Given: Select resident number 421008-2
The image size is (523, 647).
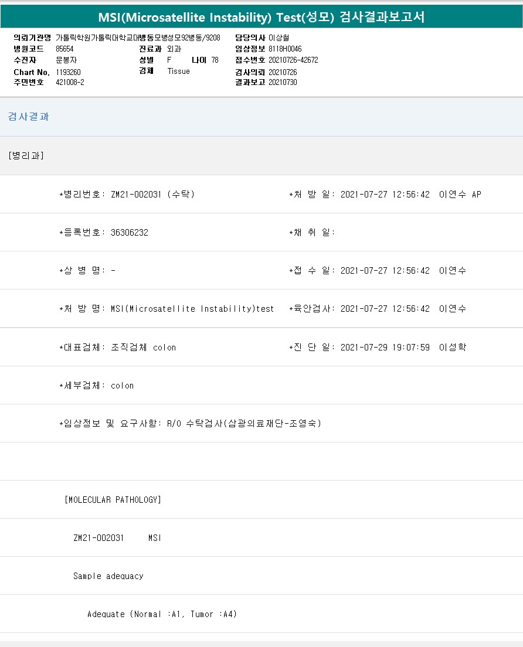Looking at the screenshot, I should 70,82.
